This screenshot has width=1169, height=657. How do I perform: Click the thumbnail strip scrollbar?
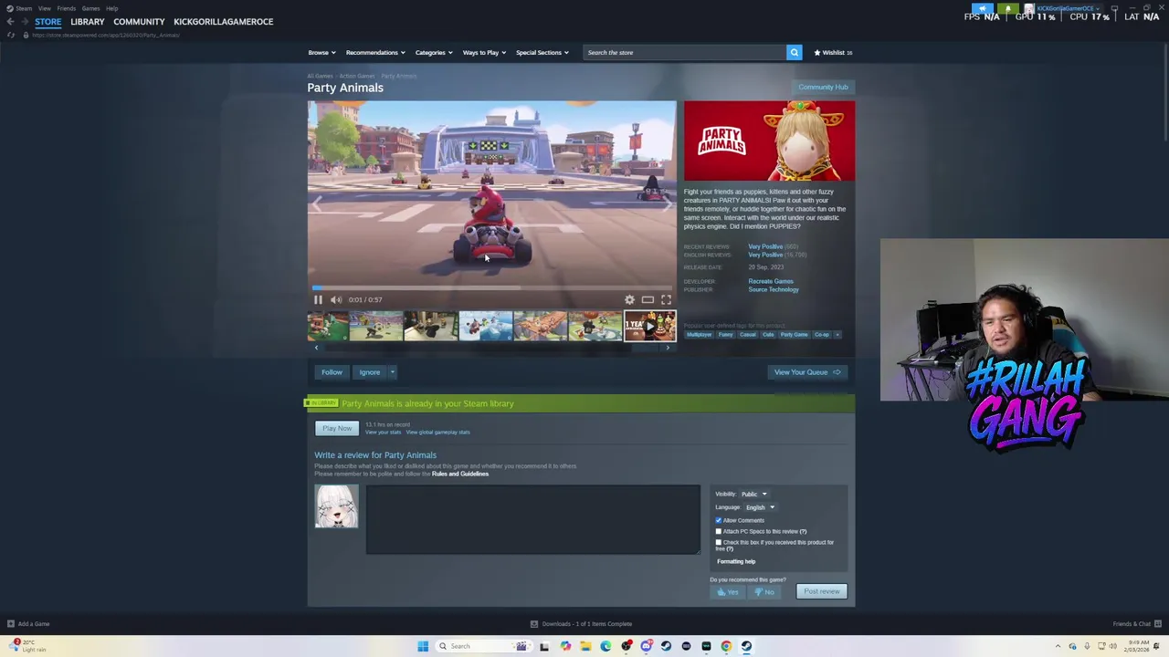[x=491, y=348]
